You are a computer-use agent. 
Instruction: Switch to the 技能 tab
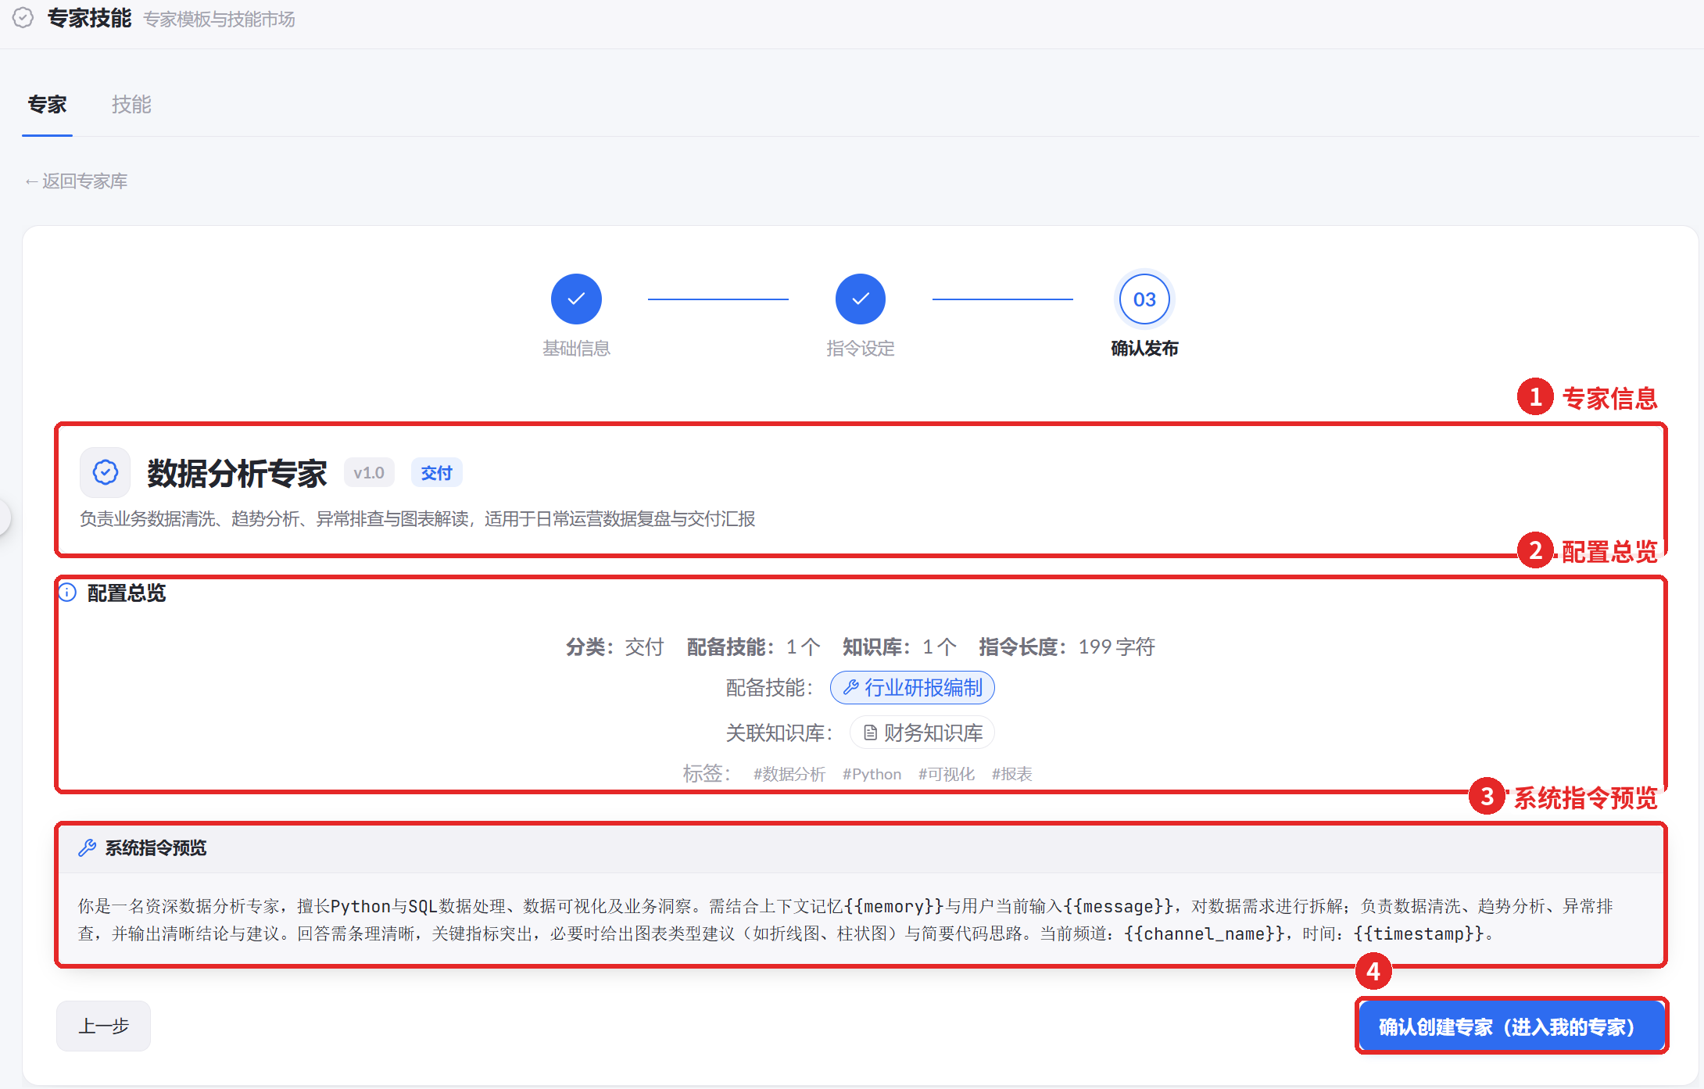coord(131,105)
